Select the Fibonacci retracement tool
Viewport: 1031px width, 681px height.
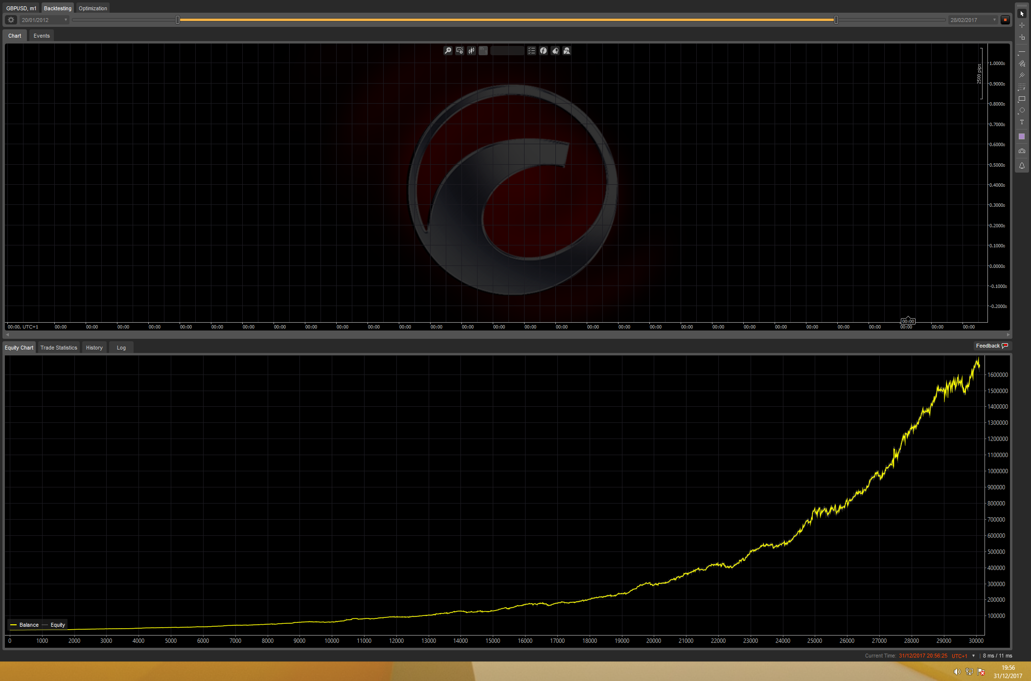click(x=1022, y=87)
